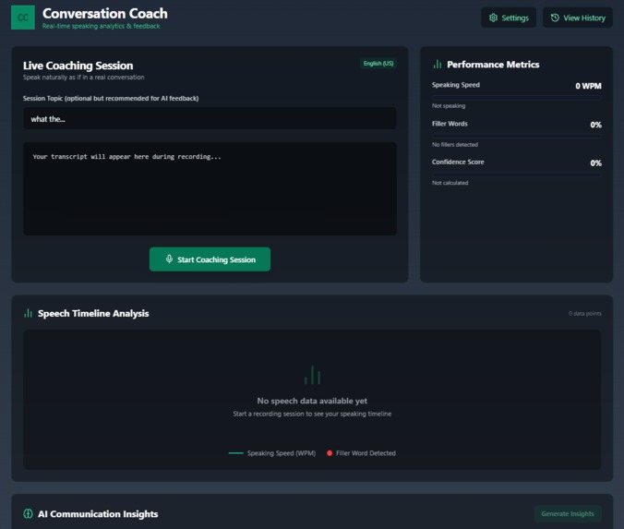
Task: Focus the Session Topic input field
Action: tap(210, 118)
